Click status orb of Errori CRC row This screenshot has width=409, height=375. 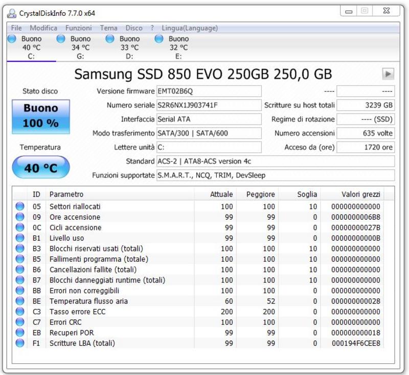[20, 322]
